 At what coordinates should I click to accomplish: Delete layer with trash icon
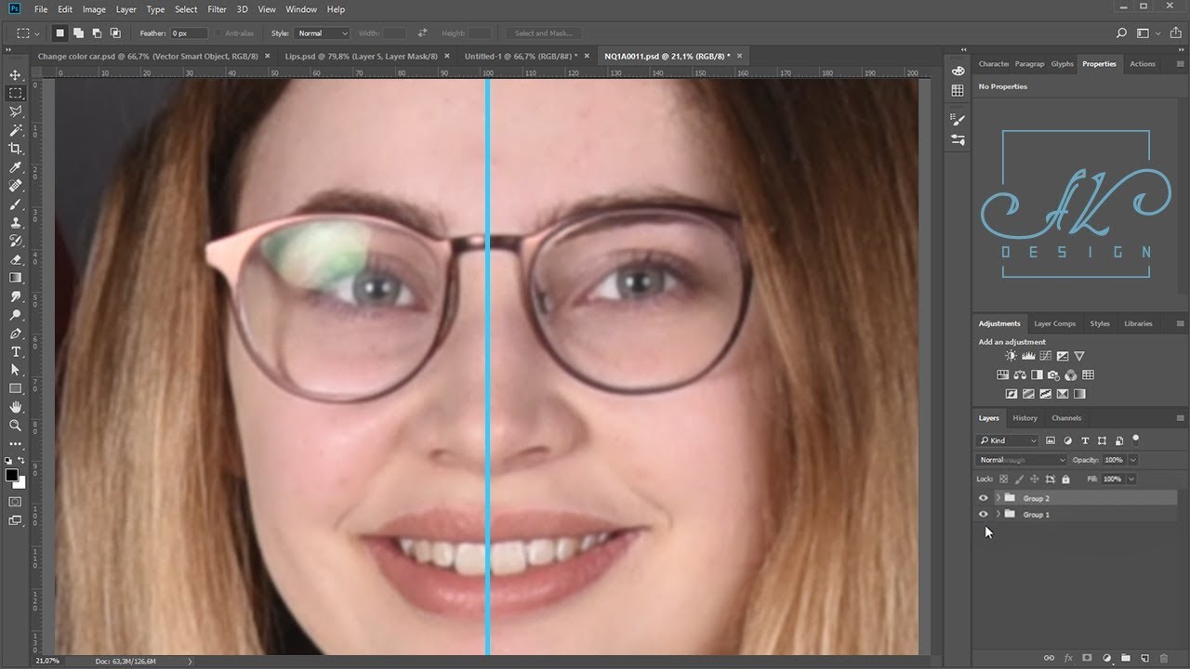pyautogui.click(x=1164, y=658)
